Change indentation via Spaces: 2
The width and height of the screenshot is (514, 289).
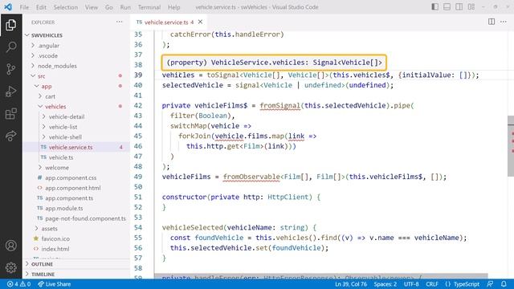tap(385, 284)
